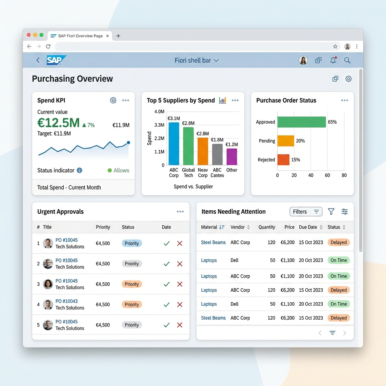Reject row 2 with red X

coord(180,264)
